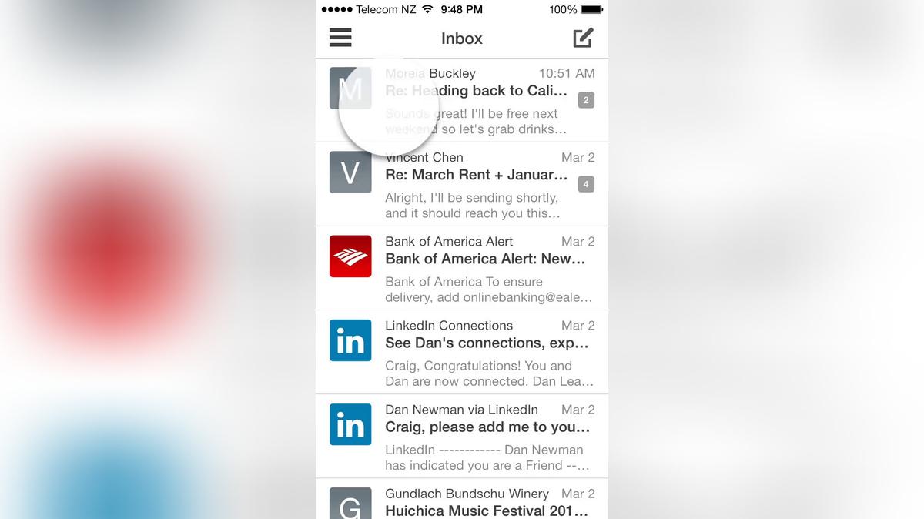Viewport: 924px width, 519px height.
Task: Tap sender name Vincent Chen
Action: coord(424,157)
